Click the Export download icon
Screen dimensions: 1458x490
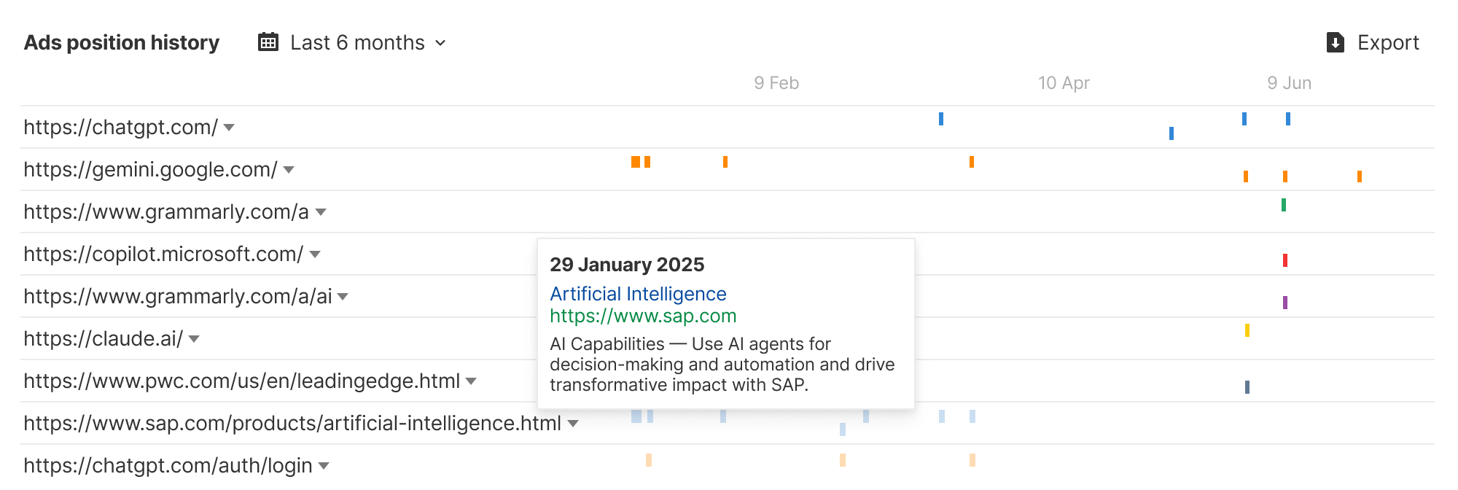[x=1335, y=42]
